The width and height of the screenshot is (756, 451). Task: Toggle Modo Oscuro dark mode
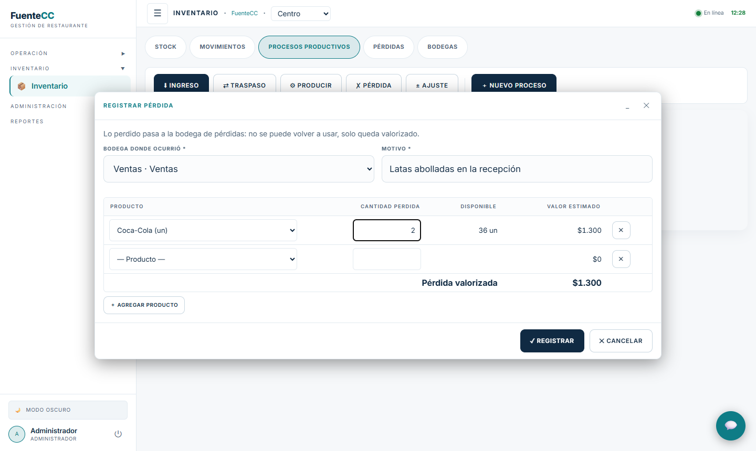(68, 410)
